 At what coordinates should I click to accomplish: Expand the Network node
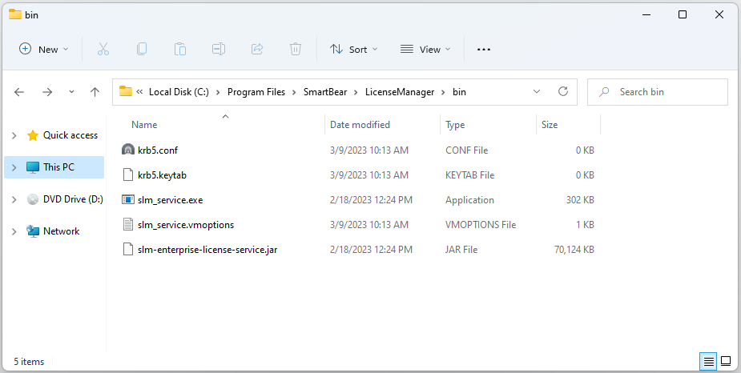point(14,231)
